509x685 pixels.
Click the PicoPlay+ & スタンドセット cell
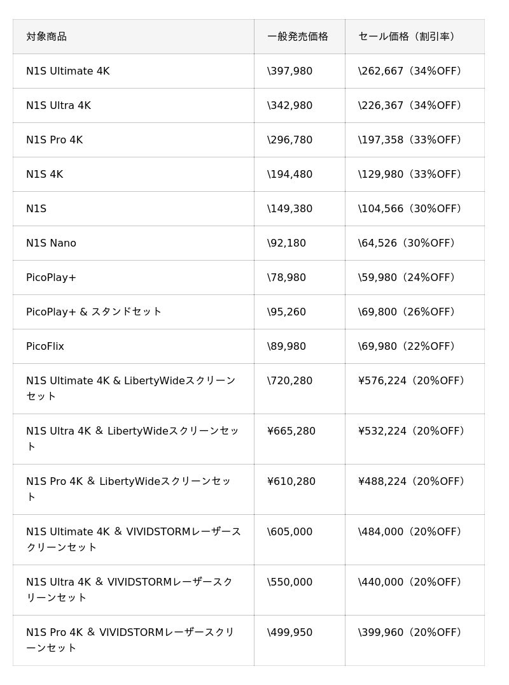(x=94, y=312)
